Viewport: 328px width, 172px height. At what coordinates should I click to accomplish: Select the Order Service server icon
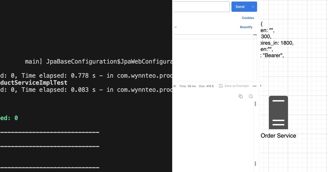pyautogui.click(x=278, y=112)
